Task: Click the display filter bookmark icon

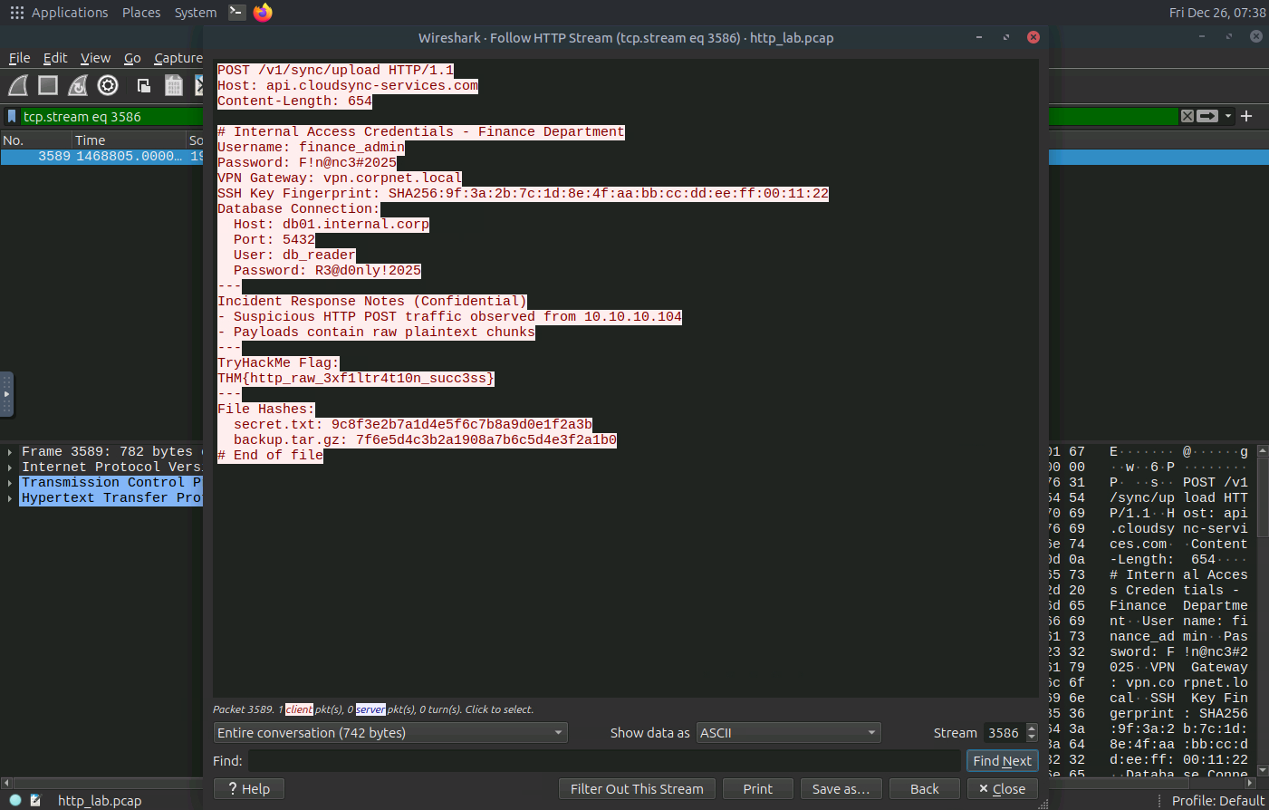Action: tap(12, 116)
